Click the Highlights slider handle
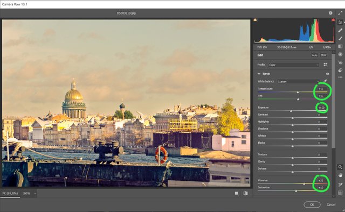Viewport: 345px width, 212px height. [292, 125]
